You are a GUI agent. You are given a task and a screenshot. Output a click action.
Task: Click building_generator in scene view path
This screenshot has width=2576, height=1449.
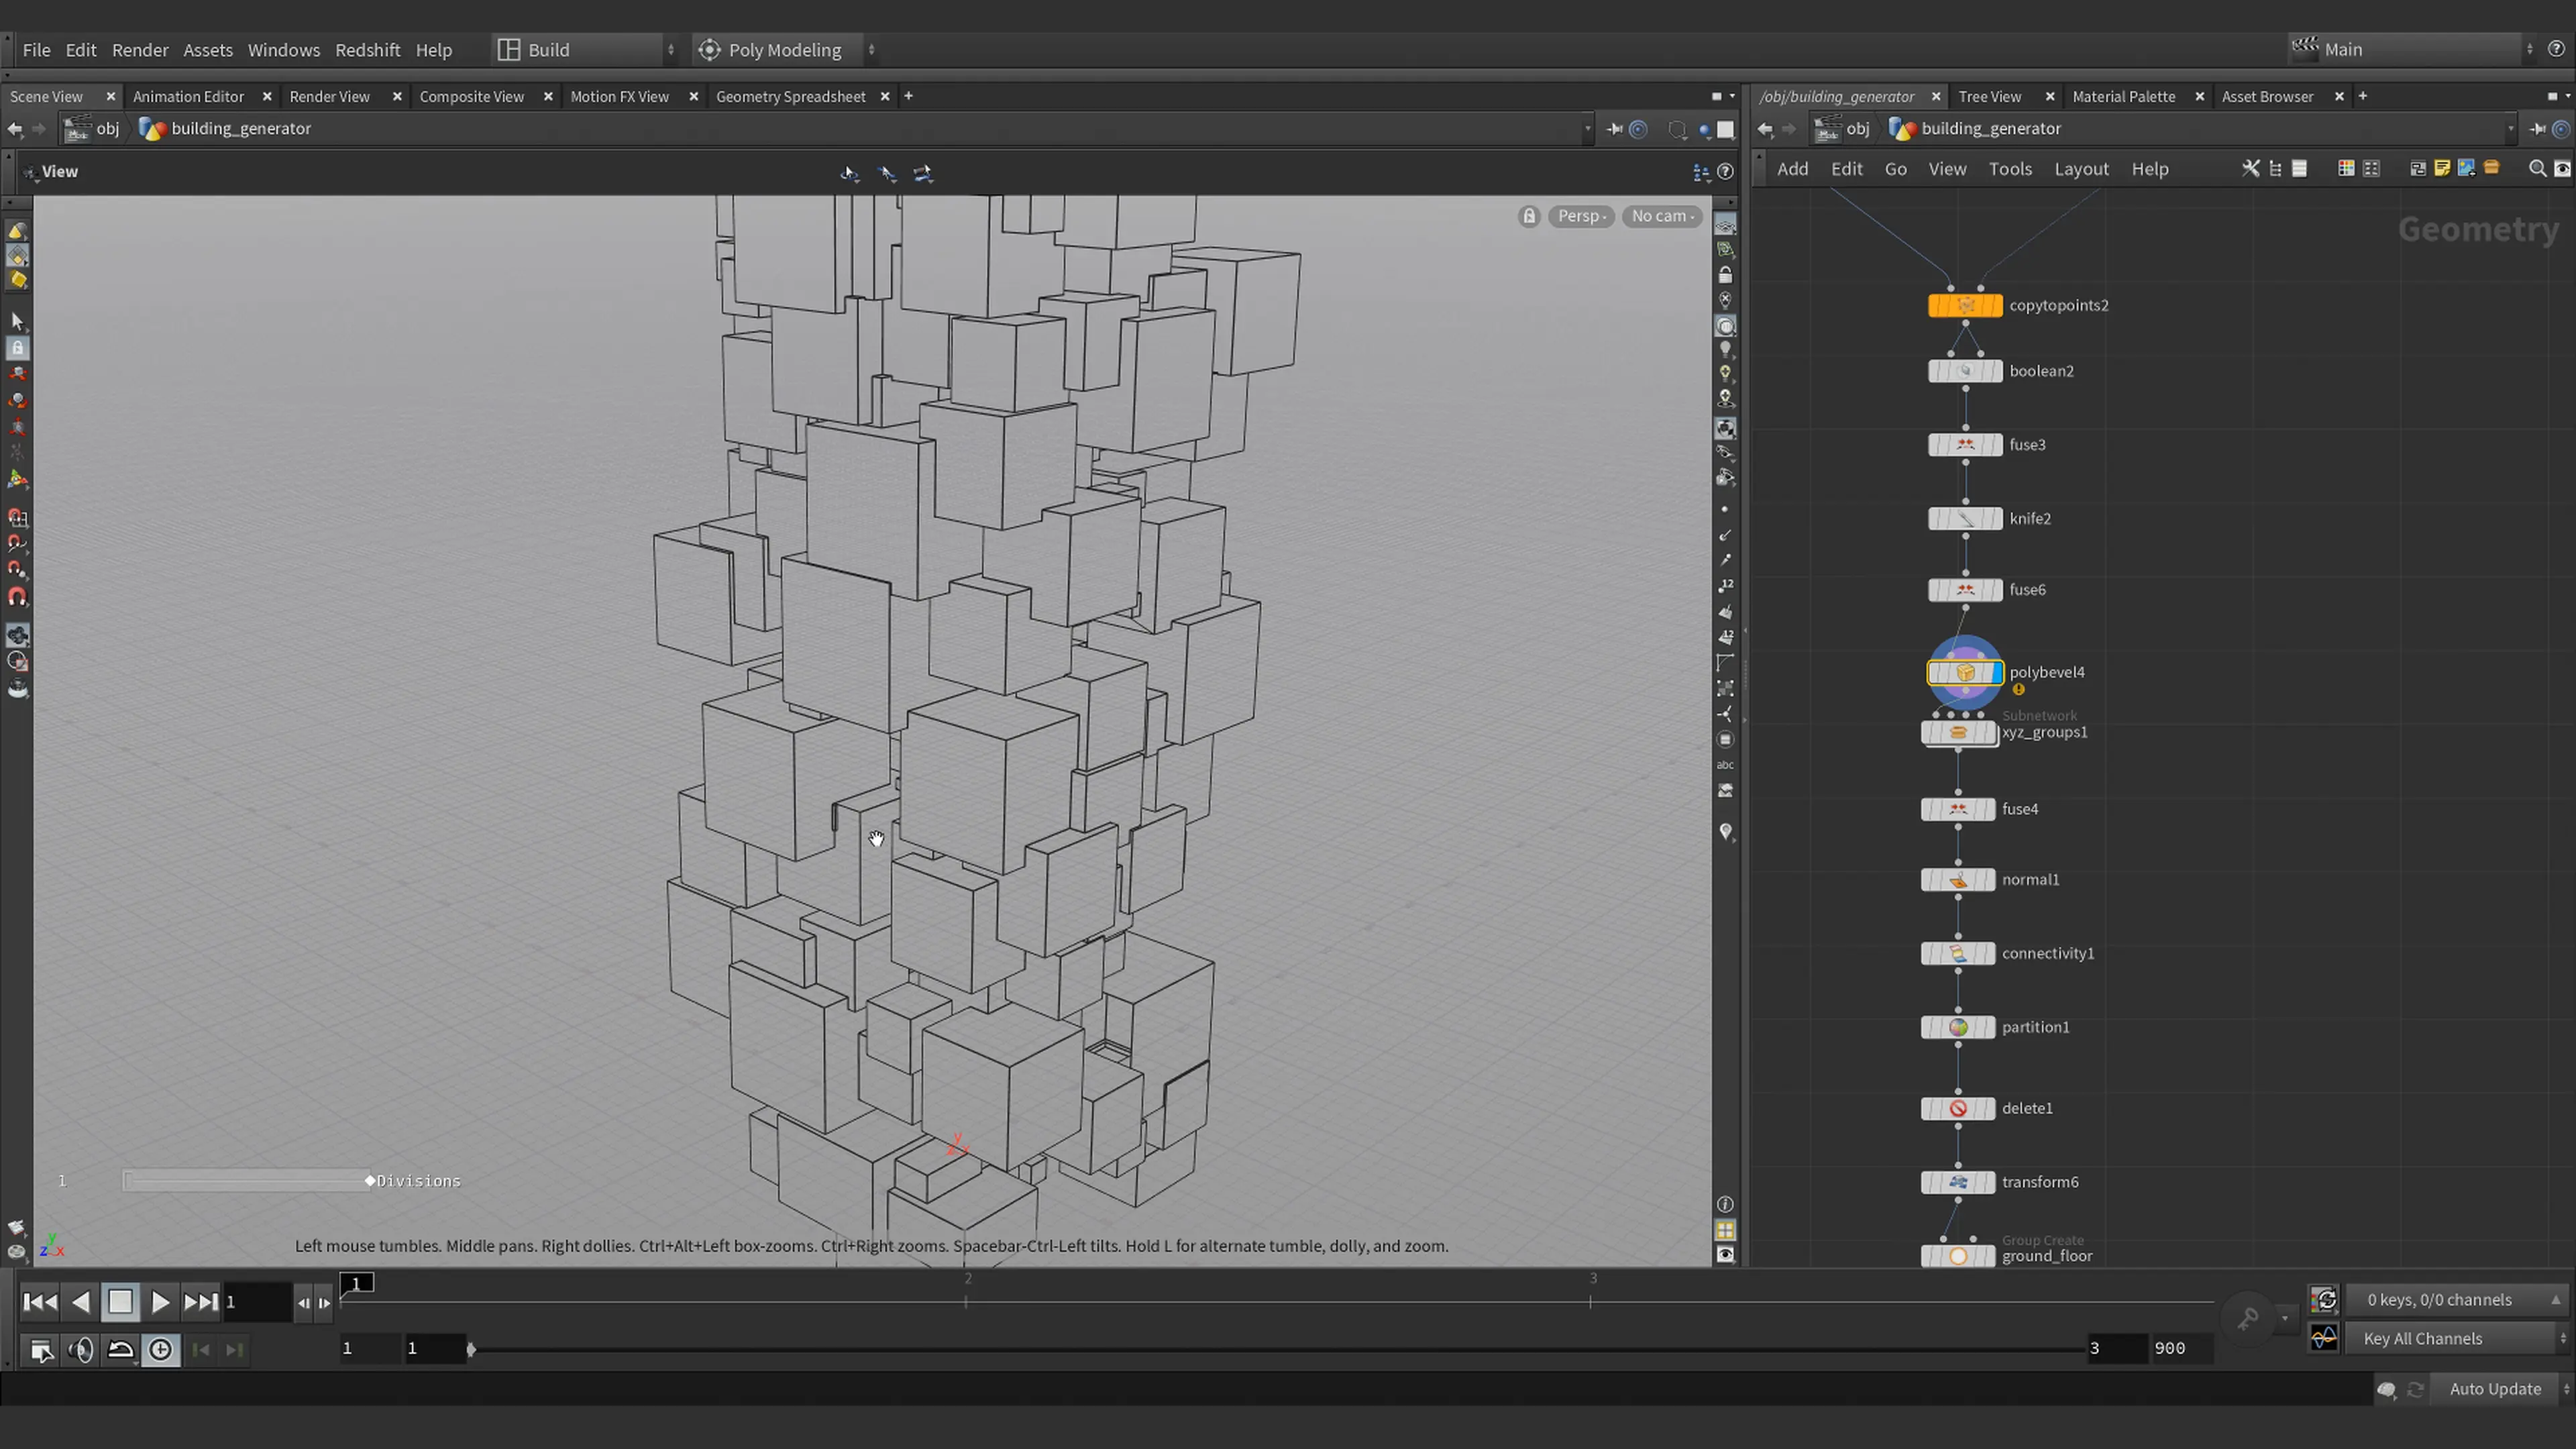coord(240,129)
